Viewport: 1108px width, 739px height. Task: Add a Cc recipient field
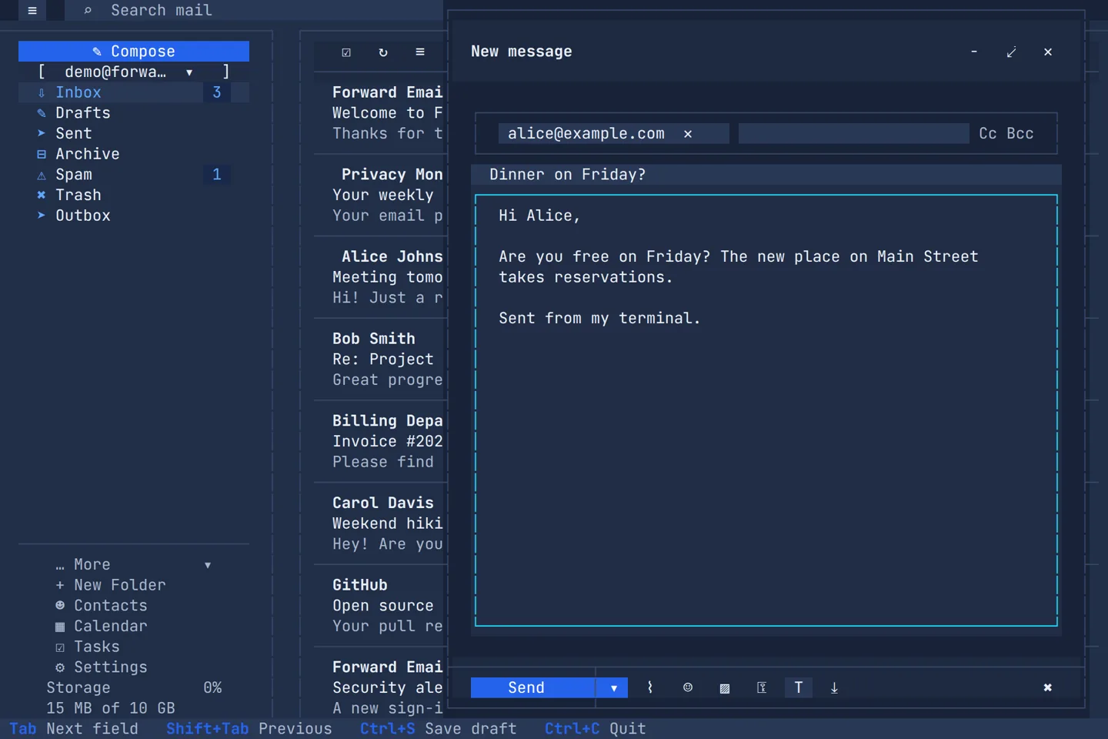coord(988,134)
